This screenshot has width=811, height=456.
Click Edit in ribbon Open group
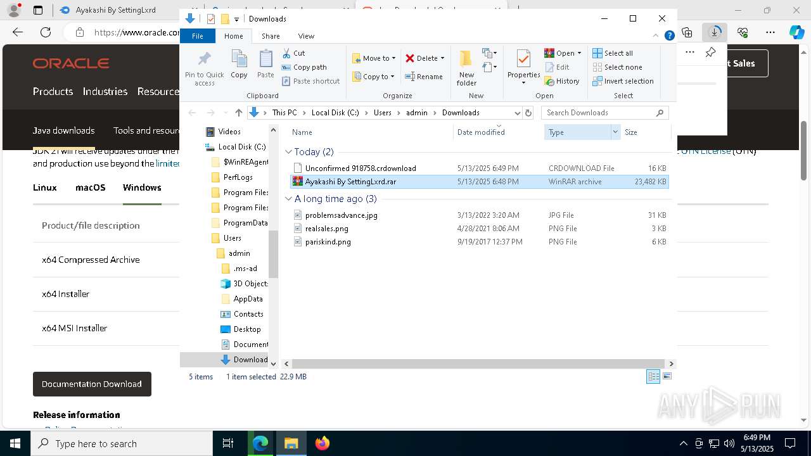click(557, 67)
